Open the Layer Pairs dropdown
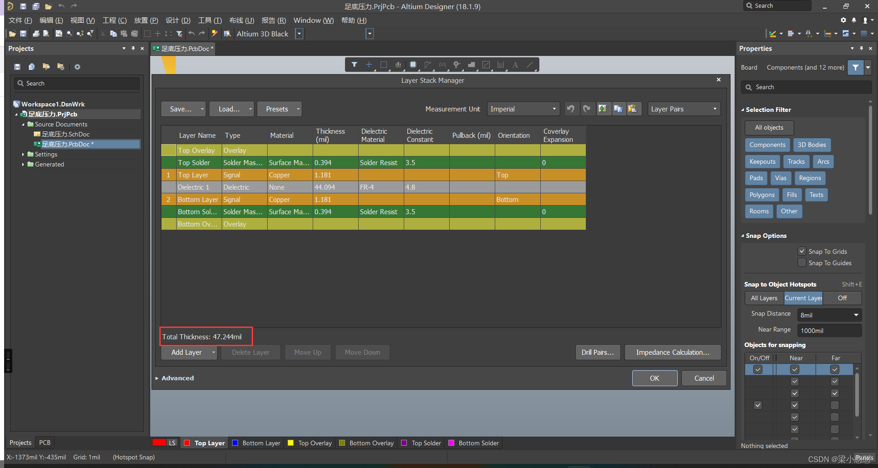This screenshot has width=878, height=468. point(684,109)
